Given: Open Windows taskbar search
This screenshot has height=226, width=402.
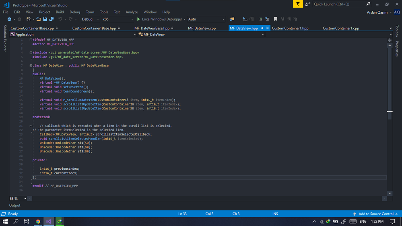Looking at the screenshot, I should click(16, 222).
